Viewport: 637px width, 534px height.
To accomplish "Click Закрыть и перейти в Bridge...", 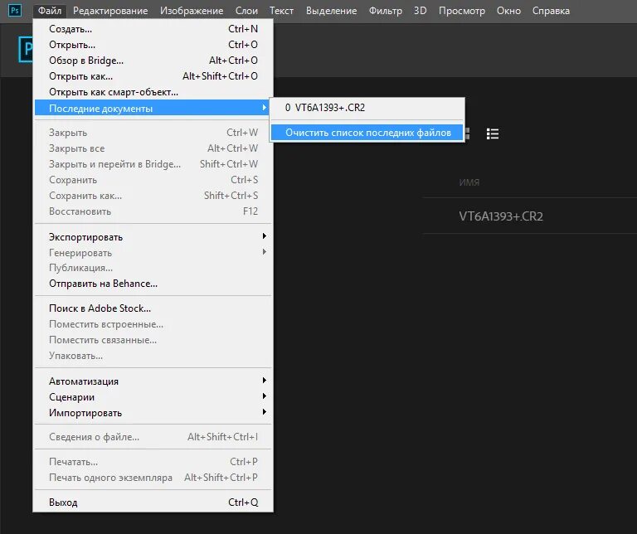I will [x=153, y=164].
